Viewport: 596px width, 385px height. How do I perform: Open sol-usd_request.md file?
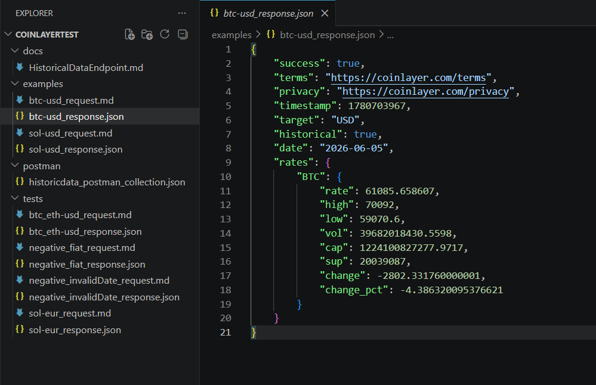(x=100, y=133)
